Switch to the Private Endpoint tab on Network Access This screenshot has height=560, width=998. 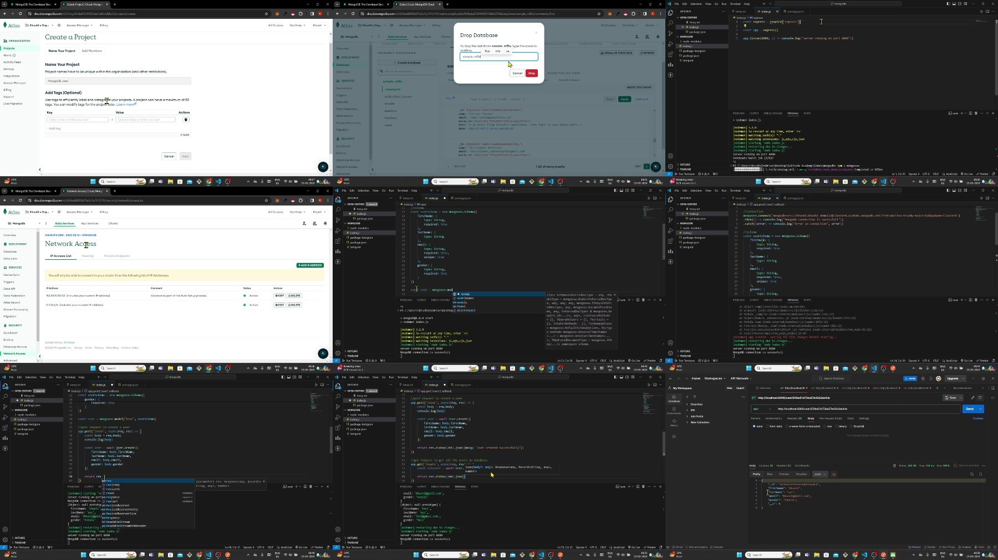(x=116, y=256)
